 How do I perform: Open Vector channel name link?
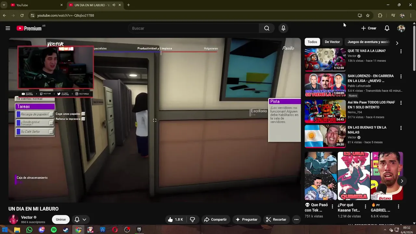click(x=27, y=217)
